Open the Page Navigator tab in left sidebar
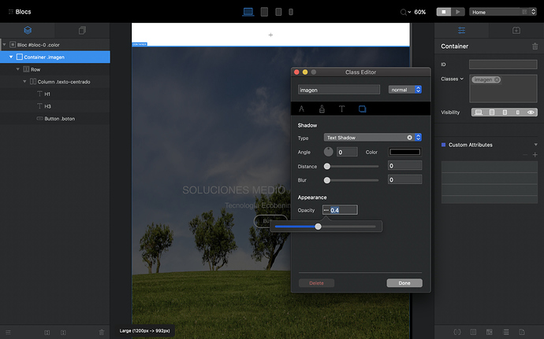544x339 pixels. [x=81, y=31]
